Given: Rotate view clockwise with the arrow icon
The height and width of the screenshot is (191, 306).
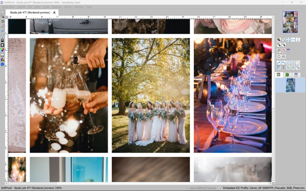Looking at the screenshot, I should [279, 63].
